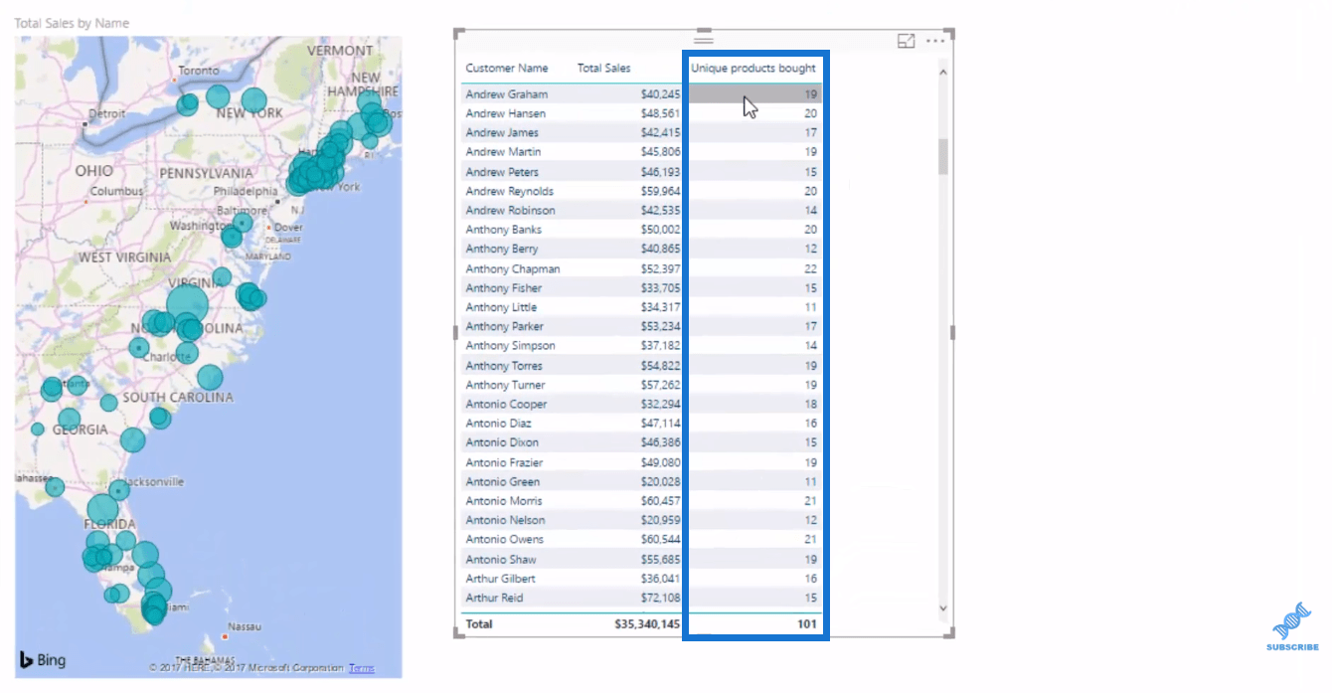Select customer Arthur Gilbert
The width and height of the screenshot is (1332, 693).
(501, 579)
